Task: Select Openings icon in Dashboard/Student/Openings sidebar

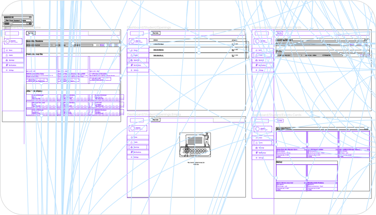Action: tap(131, 60)
